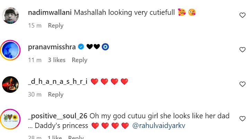
Task: Open _positive__soul_26 username link
Action: point(57,116)
